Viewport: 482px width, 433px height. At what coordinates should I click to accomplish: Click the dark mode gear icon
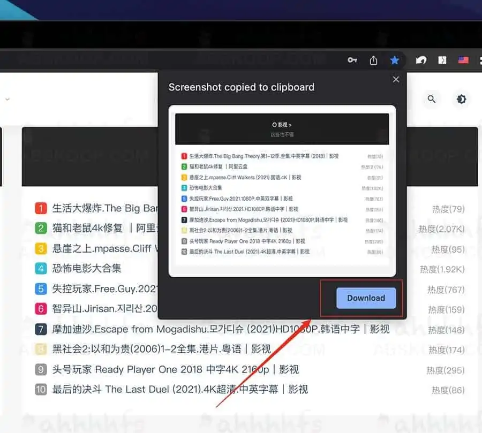coord(461,99)
